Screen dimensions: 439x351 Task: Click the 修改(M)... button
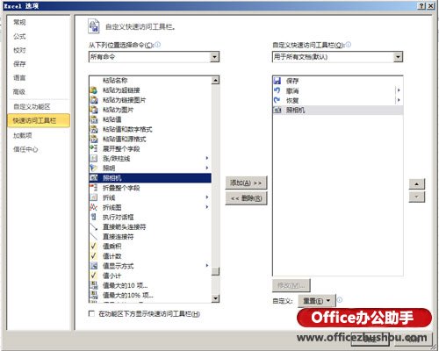(291, 285)
